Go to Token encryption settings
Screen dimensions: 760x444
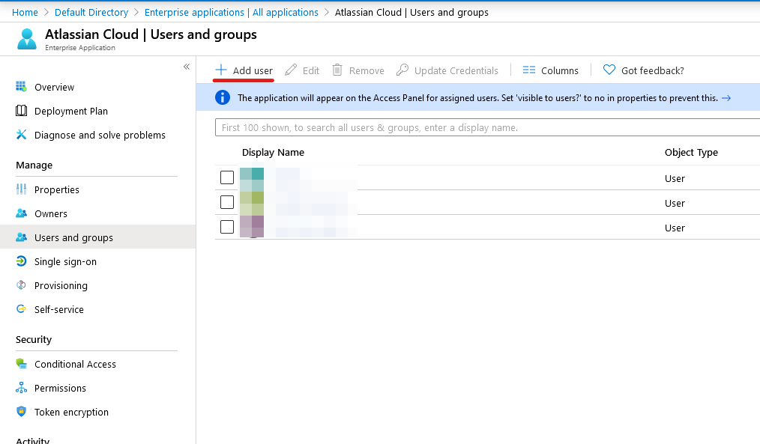(71, 412)
